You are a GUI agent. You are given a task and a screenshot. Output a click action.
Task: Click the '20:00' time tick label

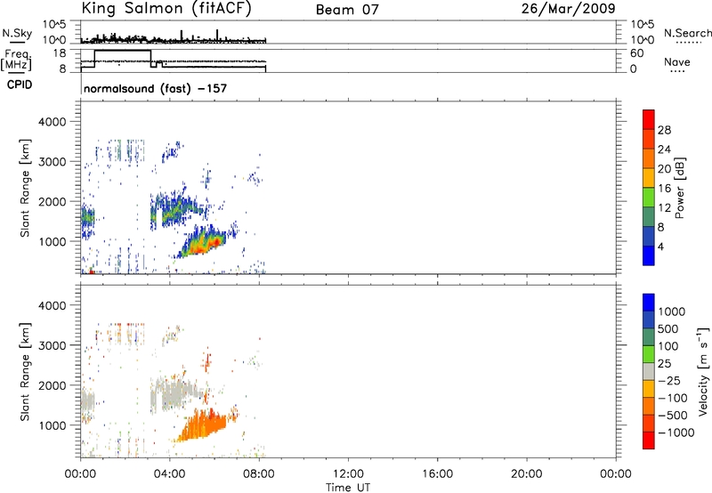pos(526,474)
